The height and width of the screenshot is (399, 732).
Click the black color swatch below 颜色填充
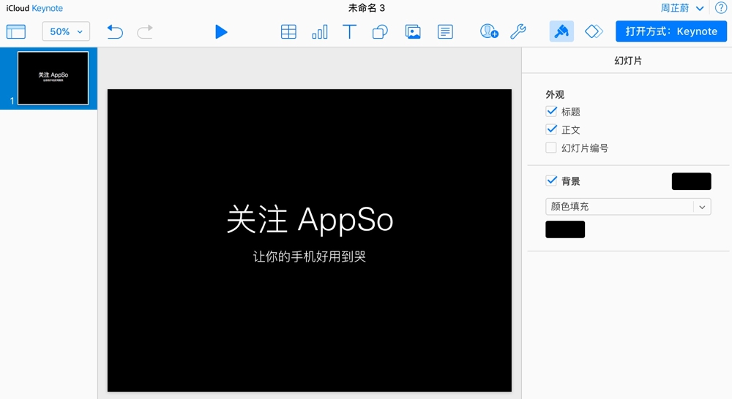coord(565,229)
